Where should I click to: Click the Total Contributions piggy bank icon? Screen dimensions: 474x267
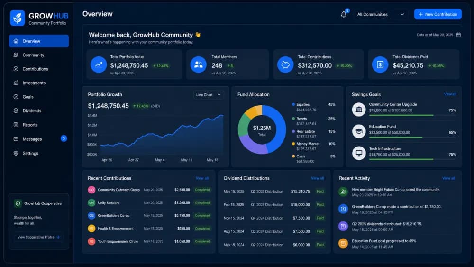click(x=285, y=64)
